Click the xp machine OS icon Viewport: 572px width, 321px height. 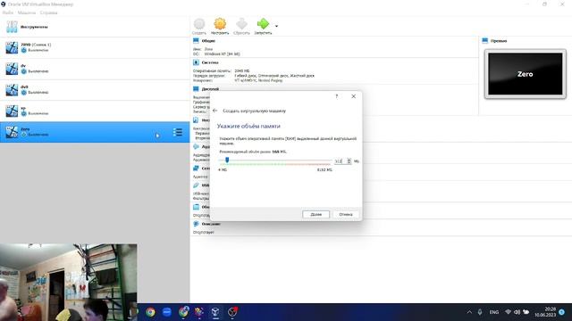point(12,111)
